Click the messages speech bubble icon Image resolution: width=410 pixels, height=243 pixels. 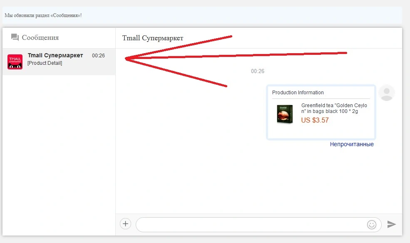coord(15,37)
